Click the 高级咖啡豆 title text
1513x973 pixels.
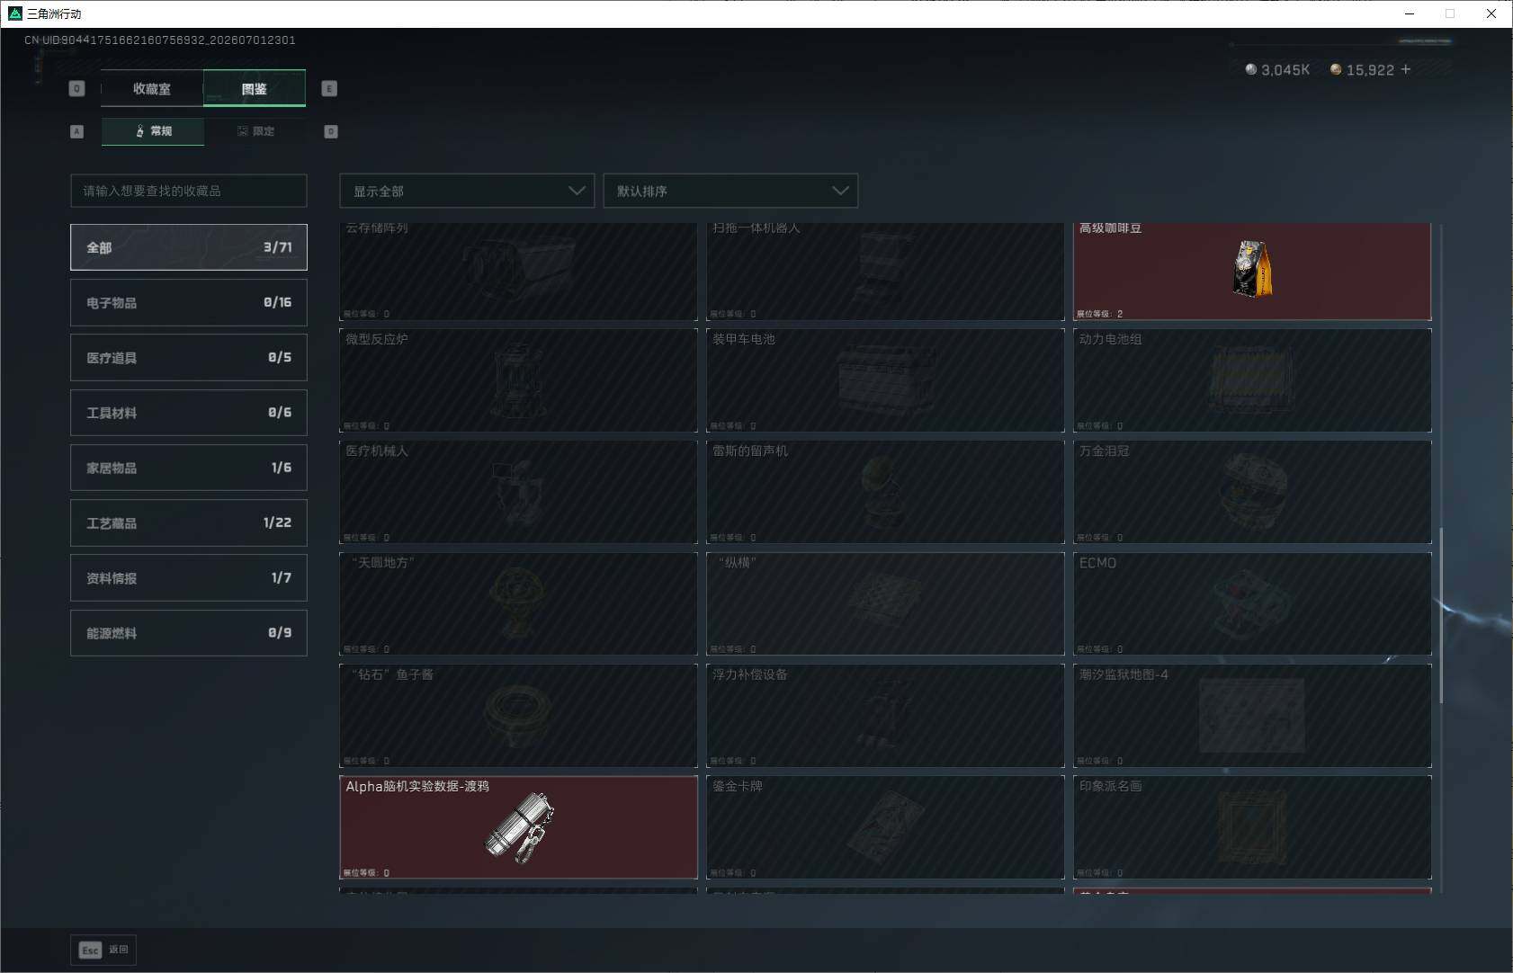[x=1110, y=228]
